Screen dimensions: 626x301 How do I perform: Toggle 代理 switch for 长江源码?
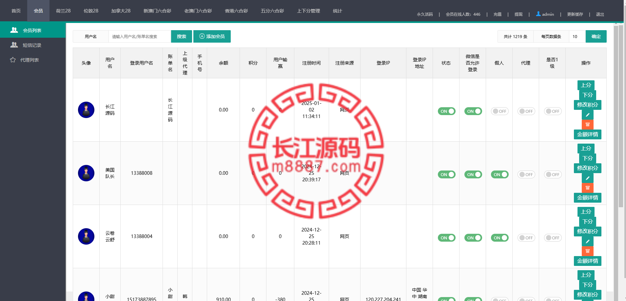[x=526, y=111]
